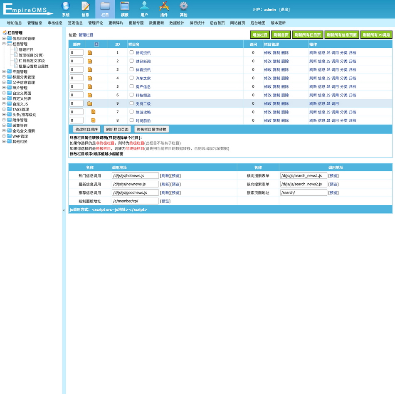
Task: Open the 其他 (Other) gear icon
Action: click(183, 7)
